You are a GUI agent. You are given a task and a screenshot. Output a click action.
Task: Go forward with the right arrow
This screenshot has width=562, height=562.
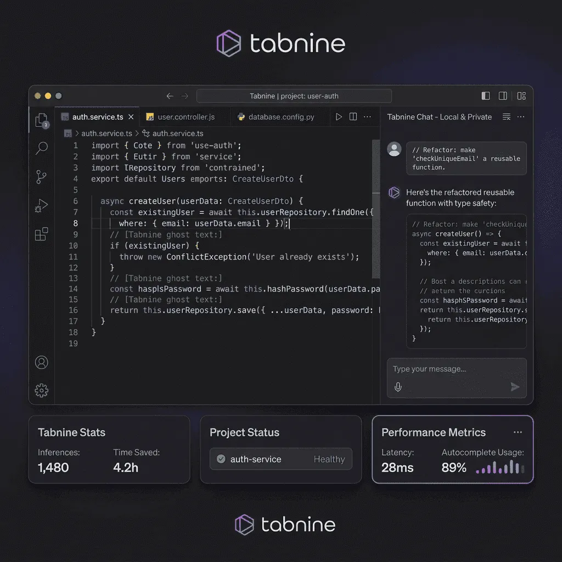tap(184, 96)
